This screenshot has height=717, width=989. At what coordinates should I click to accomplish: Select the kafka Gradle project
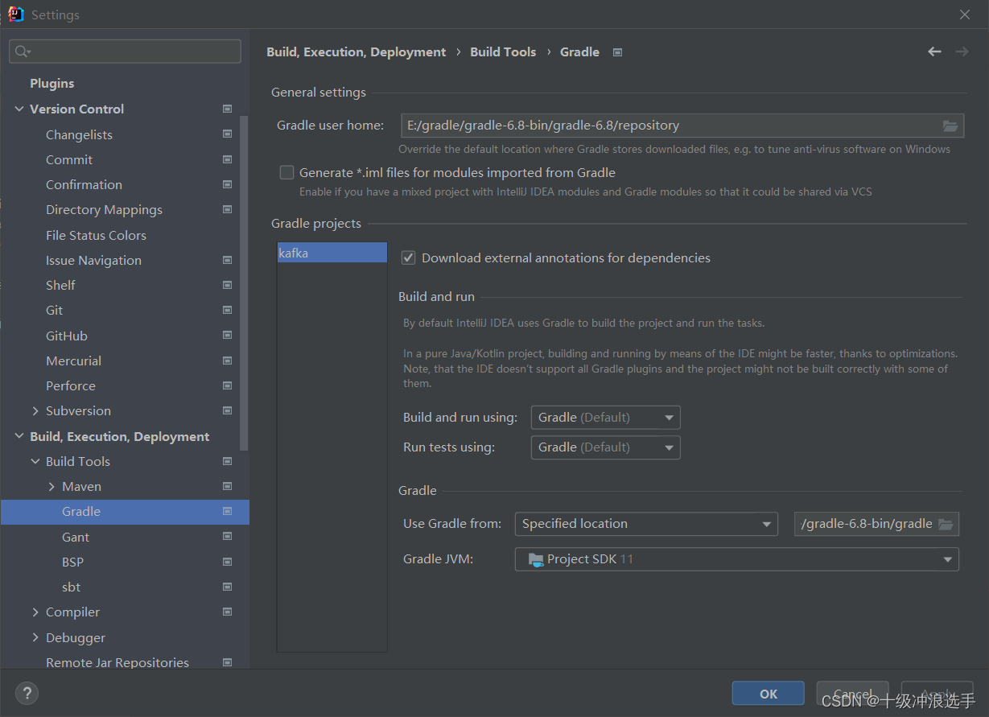(332, 253)
